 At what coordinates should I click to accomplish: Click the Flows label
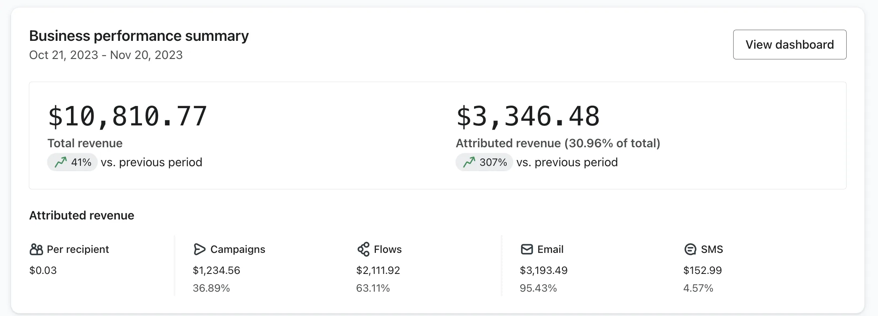pyautogui.click(x=388, y=249)
